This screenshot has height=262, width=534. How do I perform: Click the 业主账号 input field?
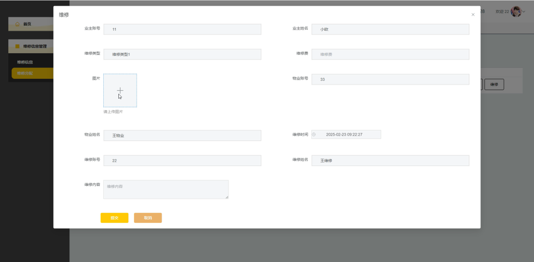pyautogui.click(x=182, y=29)
